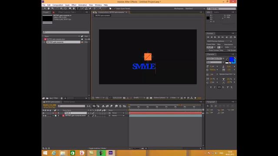Open the Effect menu
Image resolution: width=278 pixels, height=156 pixels.
[74, 5]
